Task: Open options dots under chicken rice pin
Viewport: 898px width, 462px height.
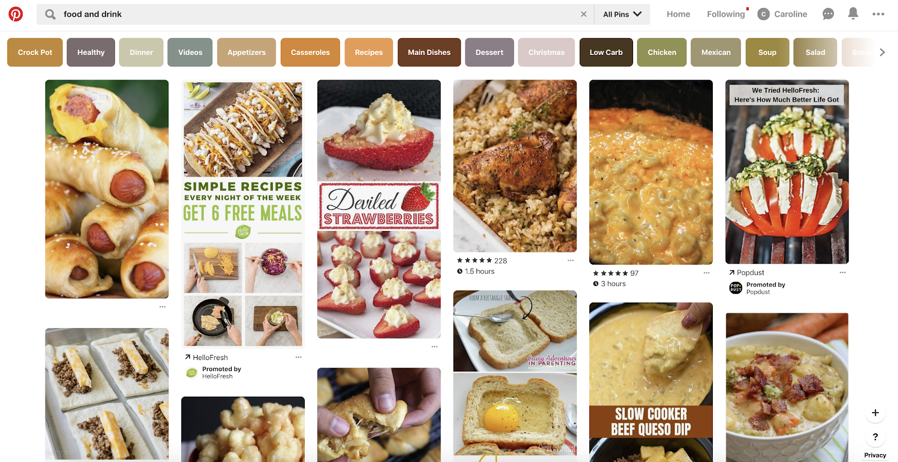Action: 570,261
